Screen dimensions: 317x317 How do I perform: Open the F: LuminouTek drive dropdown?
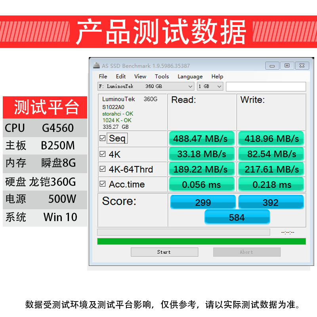[x=146, y=86]
